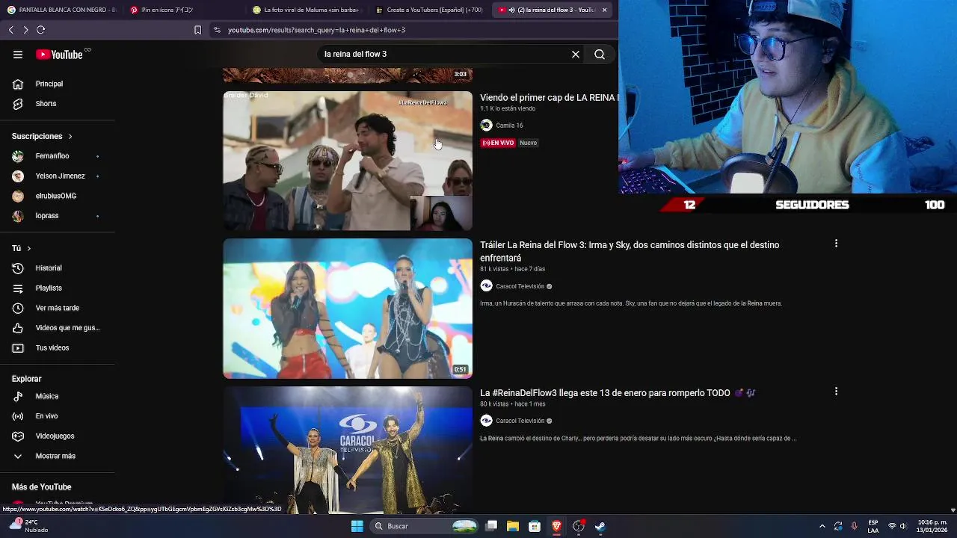Screen dimensions: 957x538
Task: Open La #ReinaDelFlow3 llega este 13 title
Action: point(618,393)
